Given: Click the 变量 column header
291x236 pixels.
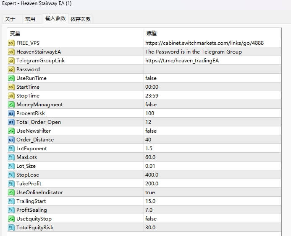Looking at the screenshot, I should [15, 33].
